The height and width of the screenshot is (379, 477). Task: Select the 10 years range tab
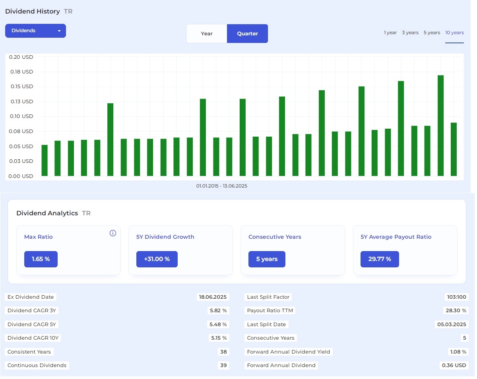454,33
